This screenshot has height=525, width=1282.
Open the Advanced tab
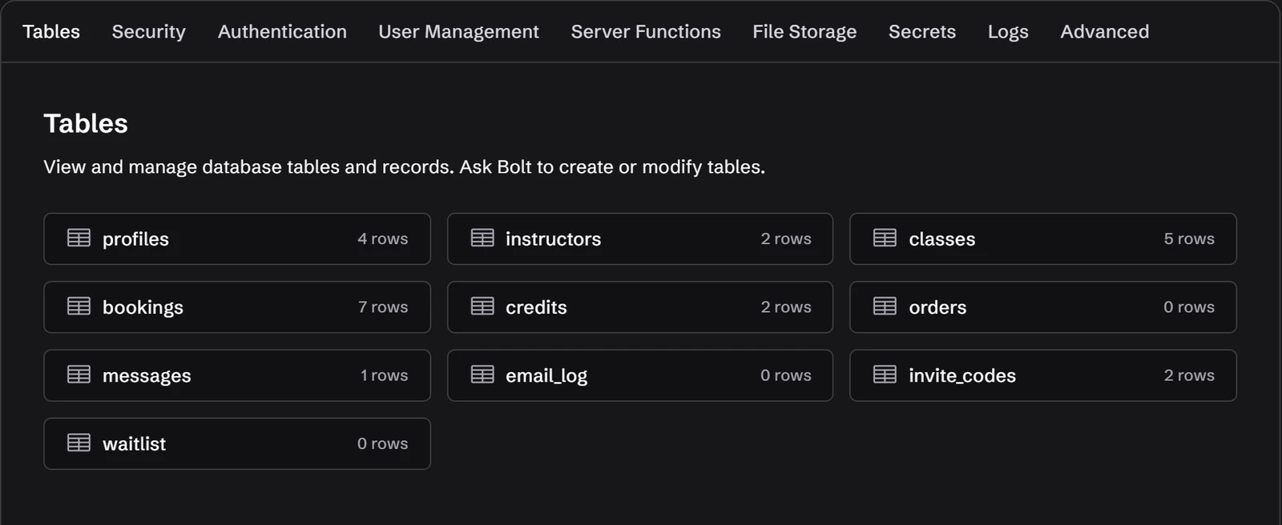pos(1104,31)
